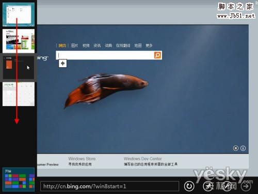This screenshot has width=258, height=194.
Task: Select the 网页 search tab
Action: pyautogui.click(x=62, y=46)
